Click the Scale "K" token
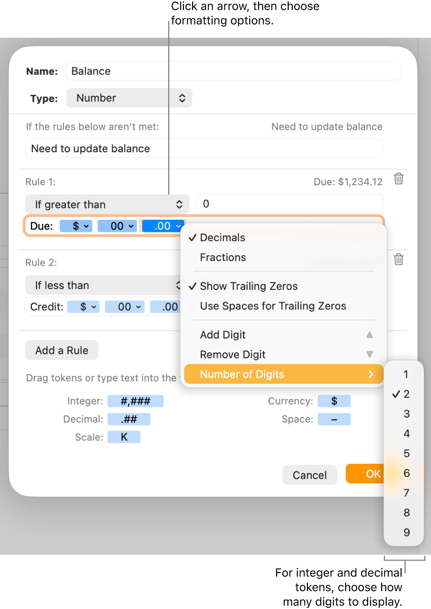 [x=124, y=436]
